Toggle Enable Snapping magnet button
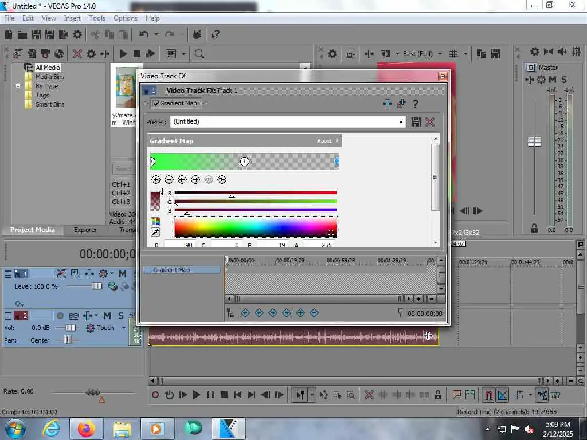This screenshot has height=440, width=587. (x=488, y=395)
